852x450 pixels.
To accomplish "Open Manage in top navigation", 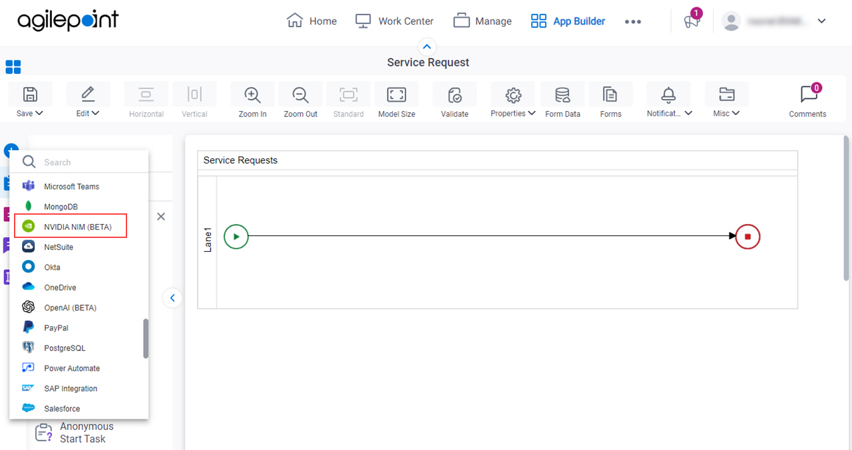I will coord(483,21).
